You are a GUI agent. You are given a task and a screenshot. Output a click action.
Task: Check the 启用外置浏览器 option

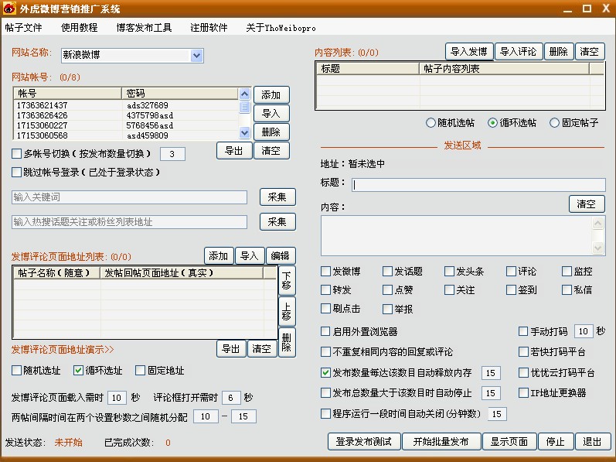(x=326, y=331)
